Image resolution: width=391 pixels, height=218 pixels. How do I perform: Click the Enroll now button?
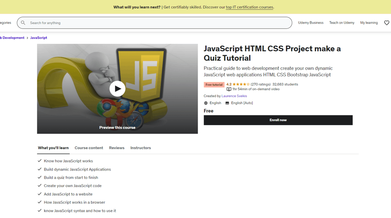tap(278, 120)
